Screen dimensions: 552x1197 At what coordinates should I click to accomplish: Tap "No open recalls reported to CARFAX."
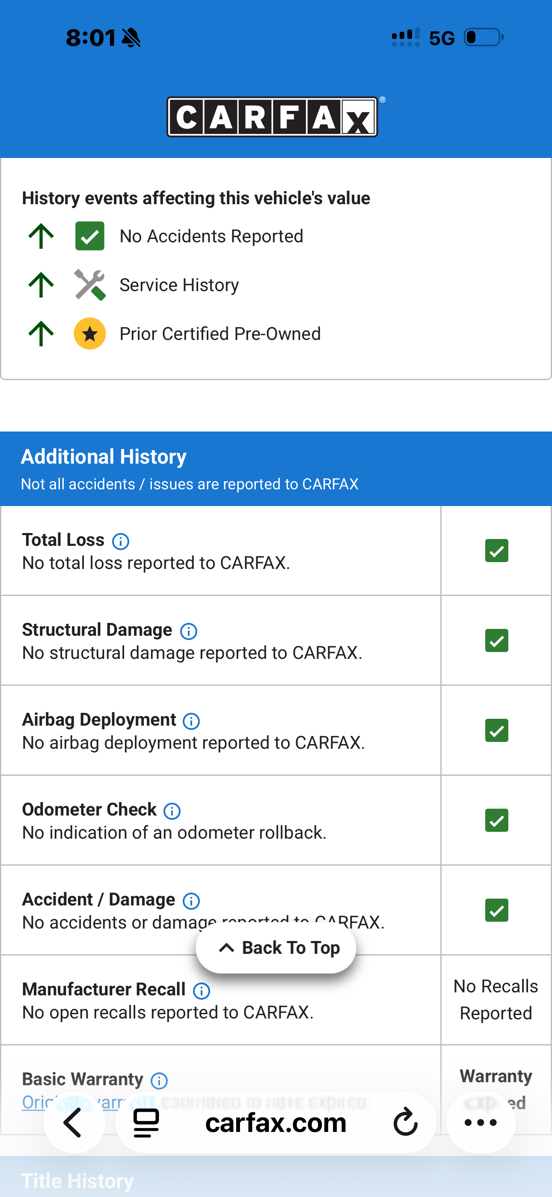point(168,1012)
